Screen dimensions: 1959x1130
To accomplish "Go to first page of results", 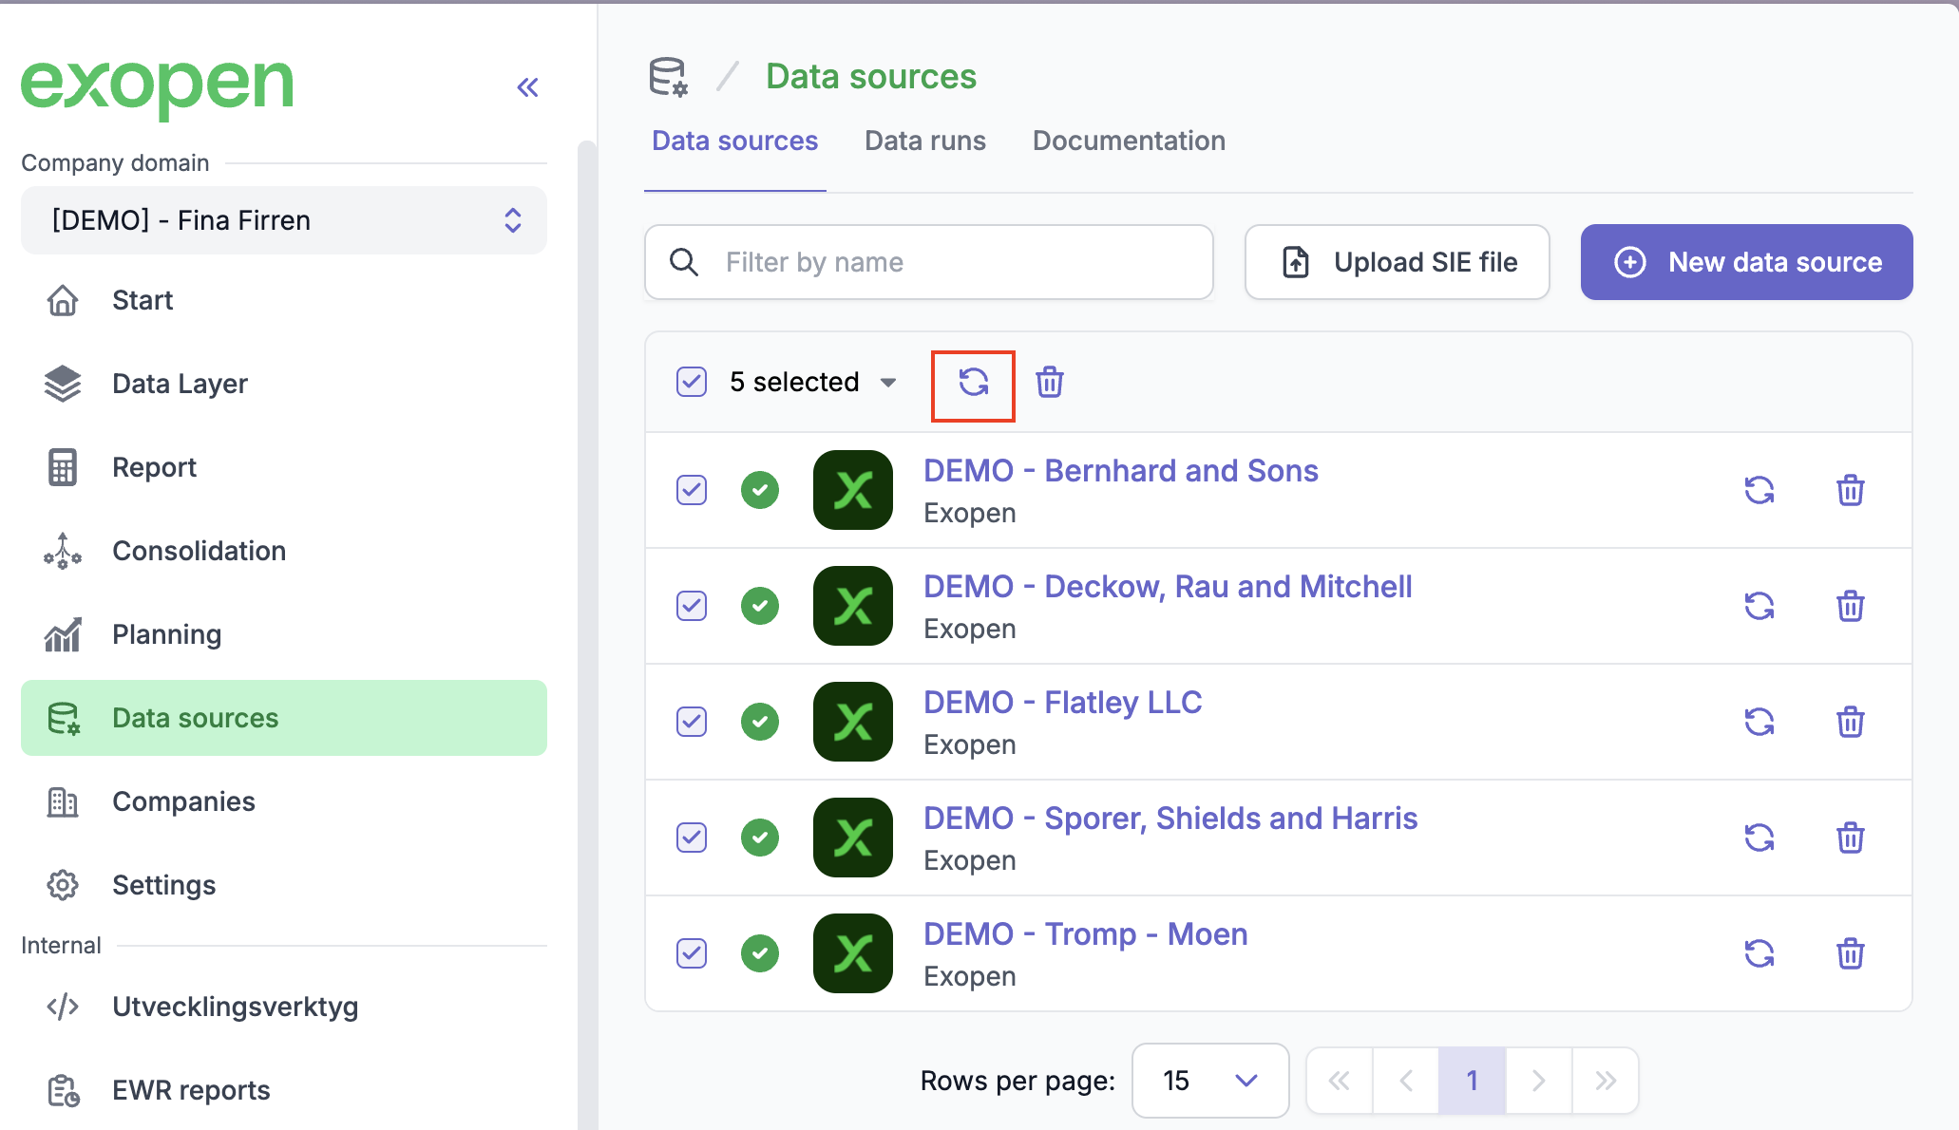I will (1340, 1081).
